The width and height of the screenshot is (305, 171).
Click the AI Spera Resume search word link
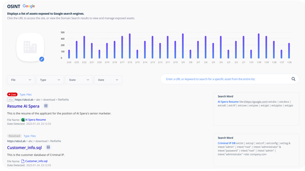coord(228,102)
